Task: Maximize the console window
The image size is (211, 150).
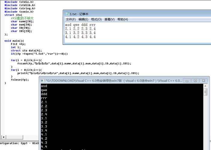Action: [x=195, y=81]
